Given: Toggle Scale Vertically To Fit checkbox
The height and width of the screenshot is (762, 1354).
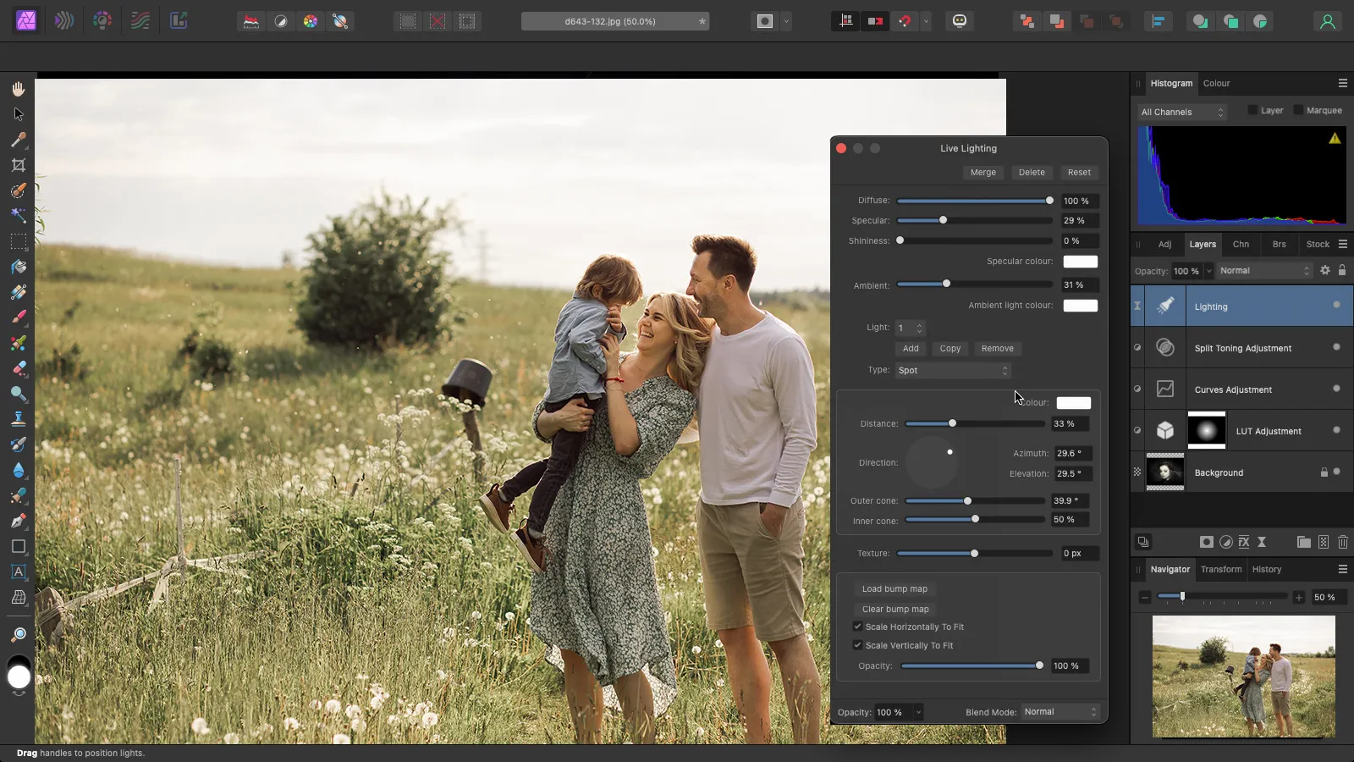Looking at the screenshot, I should (857, 645).
